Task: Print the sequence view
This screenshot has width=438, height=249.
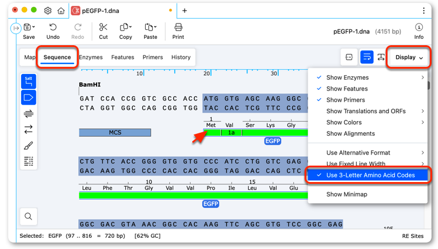Action: point(178,28)
